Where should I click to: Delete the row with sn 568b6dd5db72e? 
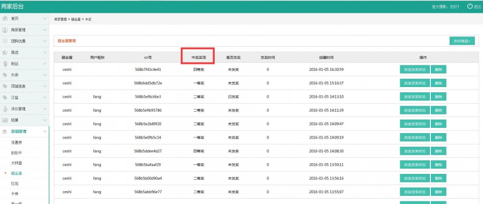pos(438,83)
